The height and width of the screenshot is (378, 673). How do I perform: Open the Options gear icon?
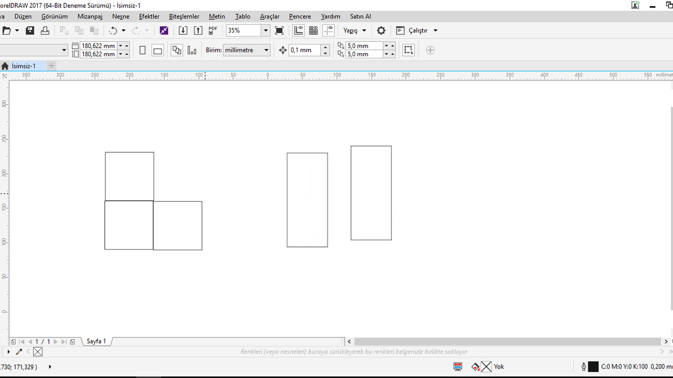coord(381,30)
